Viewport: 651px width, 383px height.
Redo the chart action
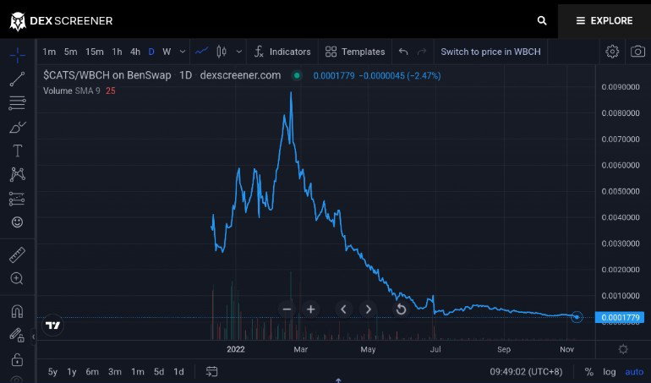click(x=421, y=52)
